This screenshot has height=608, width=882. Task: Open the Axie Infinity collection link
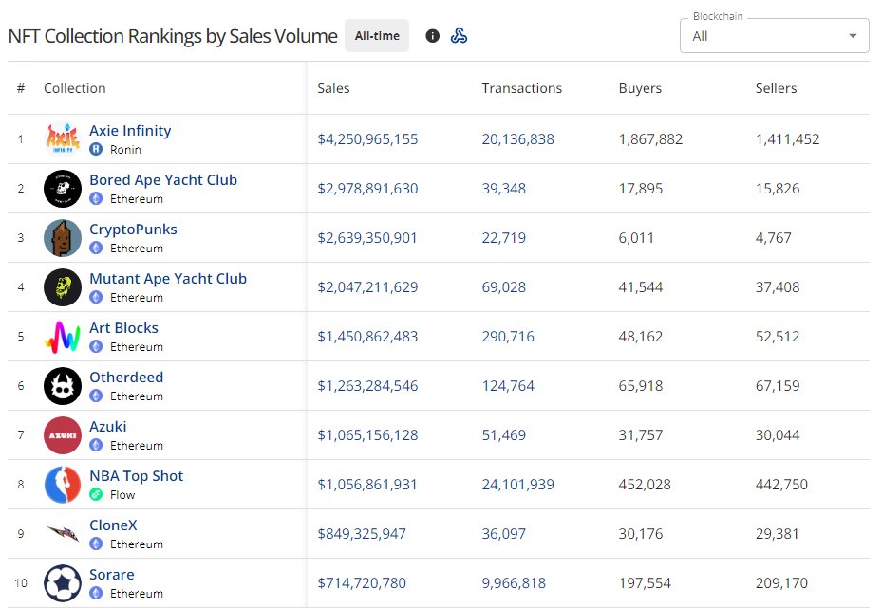[130, 130]
